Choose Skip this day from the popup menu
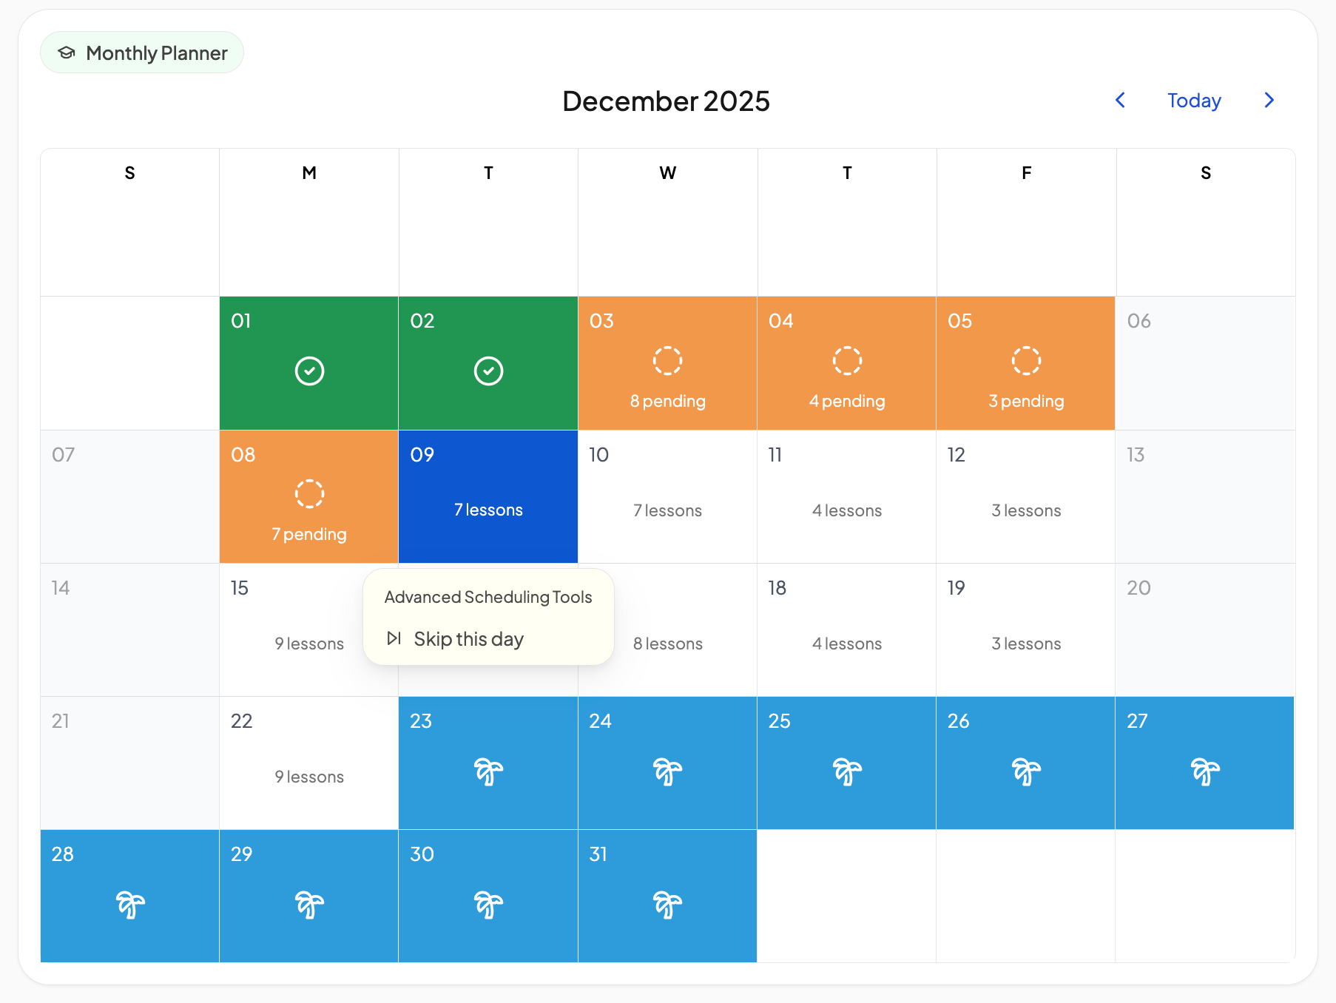The height and width of the screenshot is (1003, 1336). click(468, 638)
